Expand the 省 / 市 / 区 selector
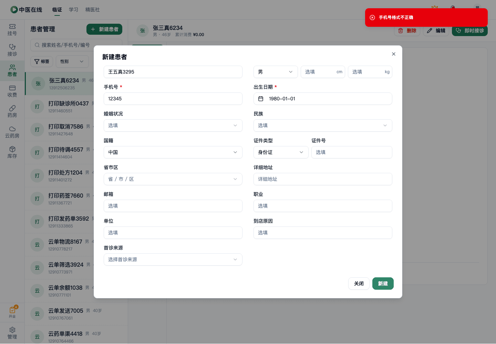The width and height of the screenshot is (496, 344). click(173, 179)
